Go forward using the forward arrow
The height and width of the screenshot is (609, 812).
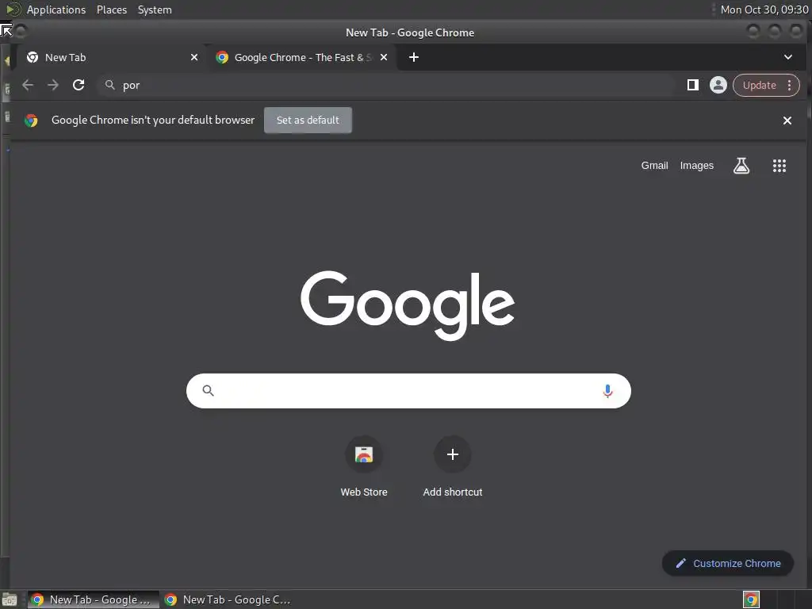coord(53,85)
